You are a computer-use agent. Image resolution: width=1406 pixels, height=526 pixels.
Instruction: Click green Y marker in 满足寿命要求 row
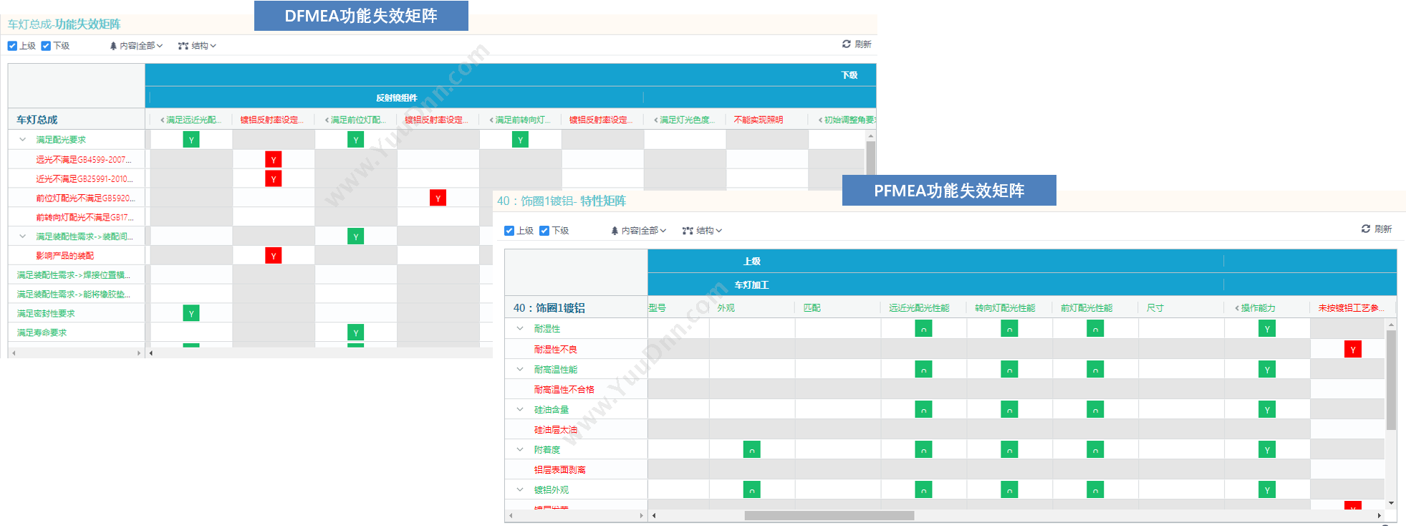tap(356, 333)
